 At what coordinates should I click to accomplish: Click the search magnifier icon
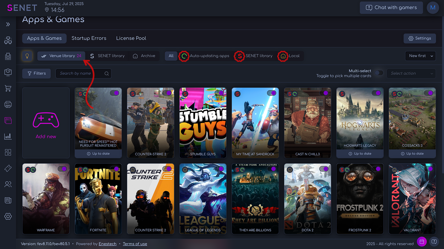pyautogui.click(x=107, y=74)
